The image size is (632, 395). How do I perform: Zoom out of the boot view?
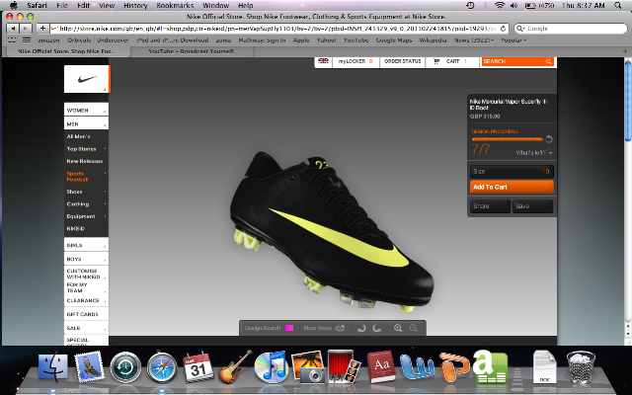(414, 328)
